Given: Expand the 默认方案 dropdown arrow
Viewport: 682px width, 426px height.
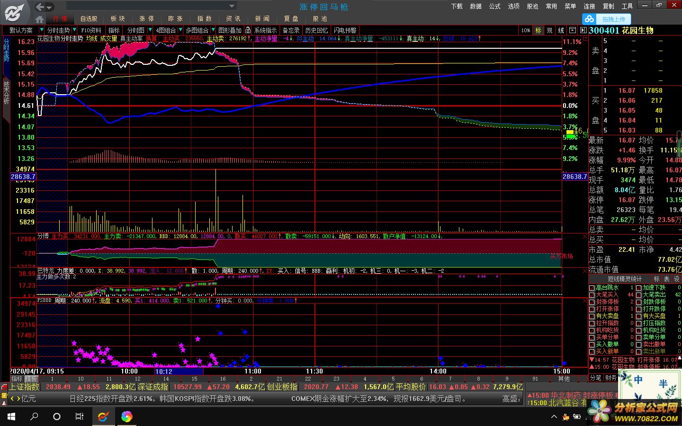Looking at the screenshot, I should click(x=41, y=30).
